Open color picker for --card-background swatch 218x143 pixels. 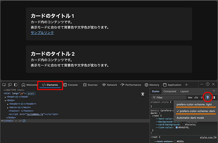pos(183,125)
